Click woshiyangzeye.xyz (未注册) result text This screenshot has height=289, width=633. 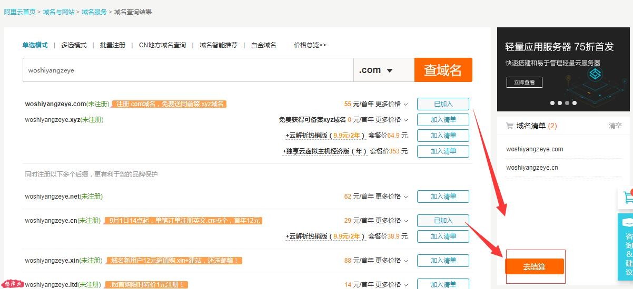64,120
